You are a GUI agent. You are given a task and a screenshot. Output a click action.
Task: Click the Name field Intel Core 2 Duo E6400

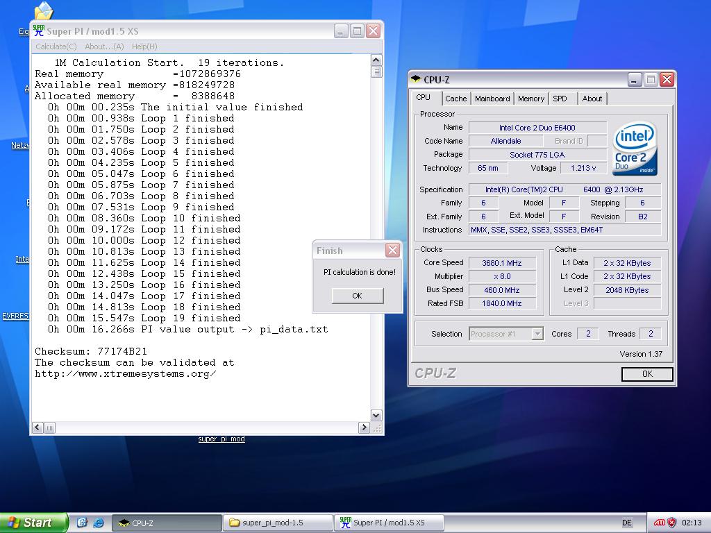point(537,128)
